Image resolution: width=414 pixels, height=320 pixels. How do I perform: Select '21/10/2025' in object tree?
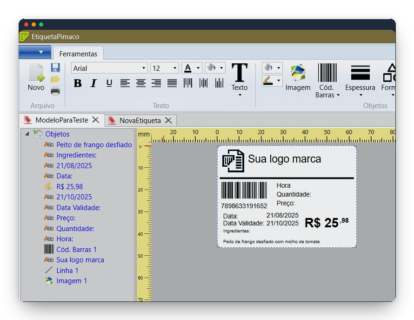(74, 197)
